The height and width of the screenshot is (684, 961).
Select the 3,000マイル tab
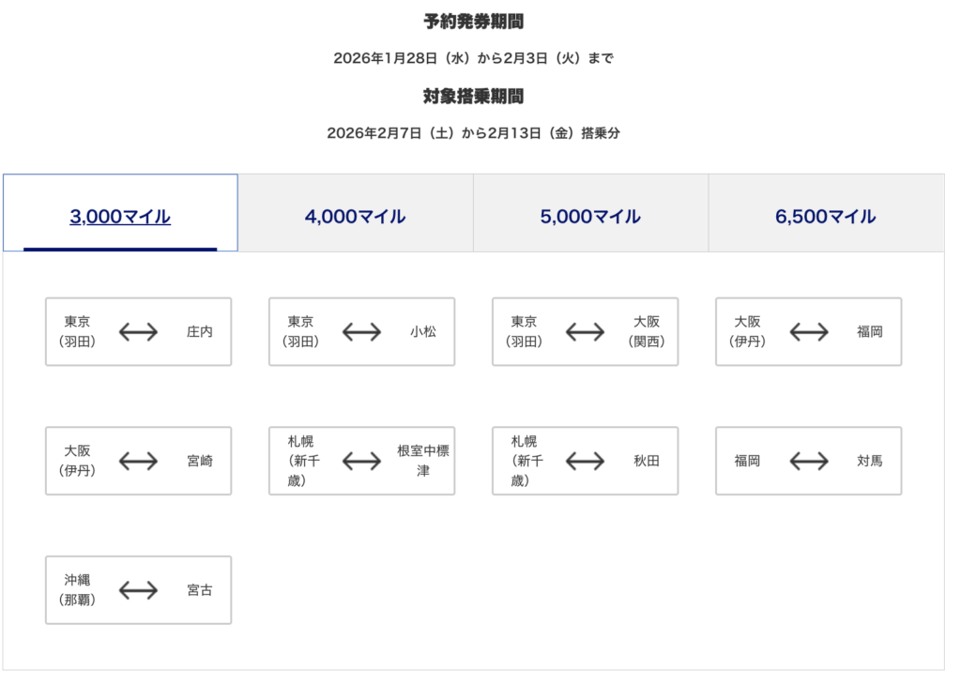pos(120,217)
